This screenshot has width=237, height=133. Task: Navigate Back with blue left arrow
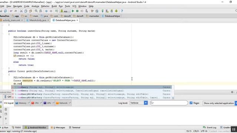tap(46, 11)
